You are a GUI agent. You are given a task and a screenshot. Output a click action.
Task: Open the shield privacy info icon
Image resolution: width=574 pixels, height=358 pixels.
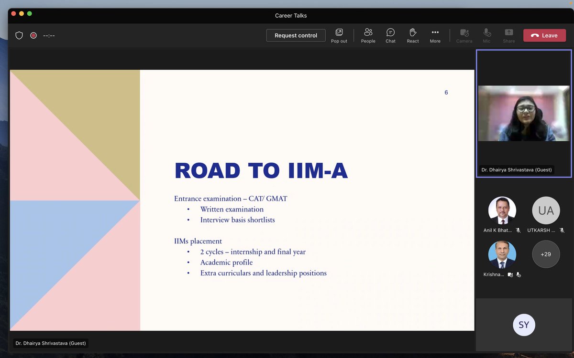click(x=19, y=35)
